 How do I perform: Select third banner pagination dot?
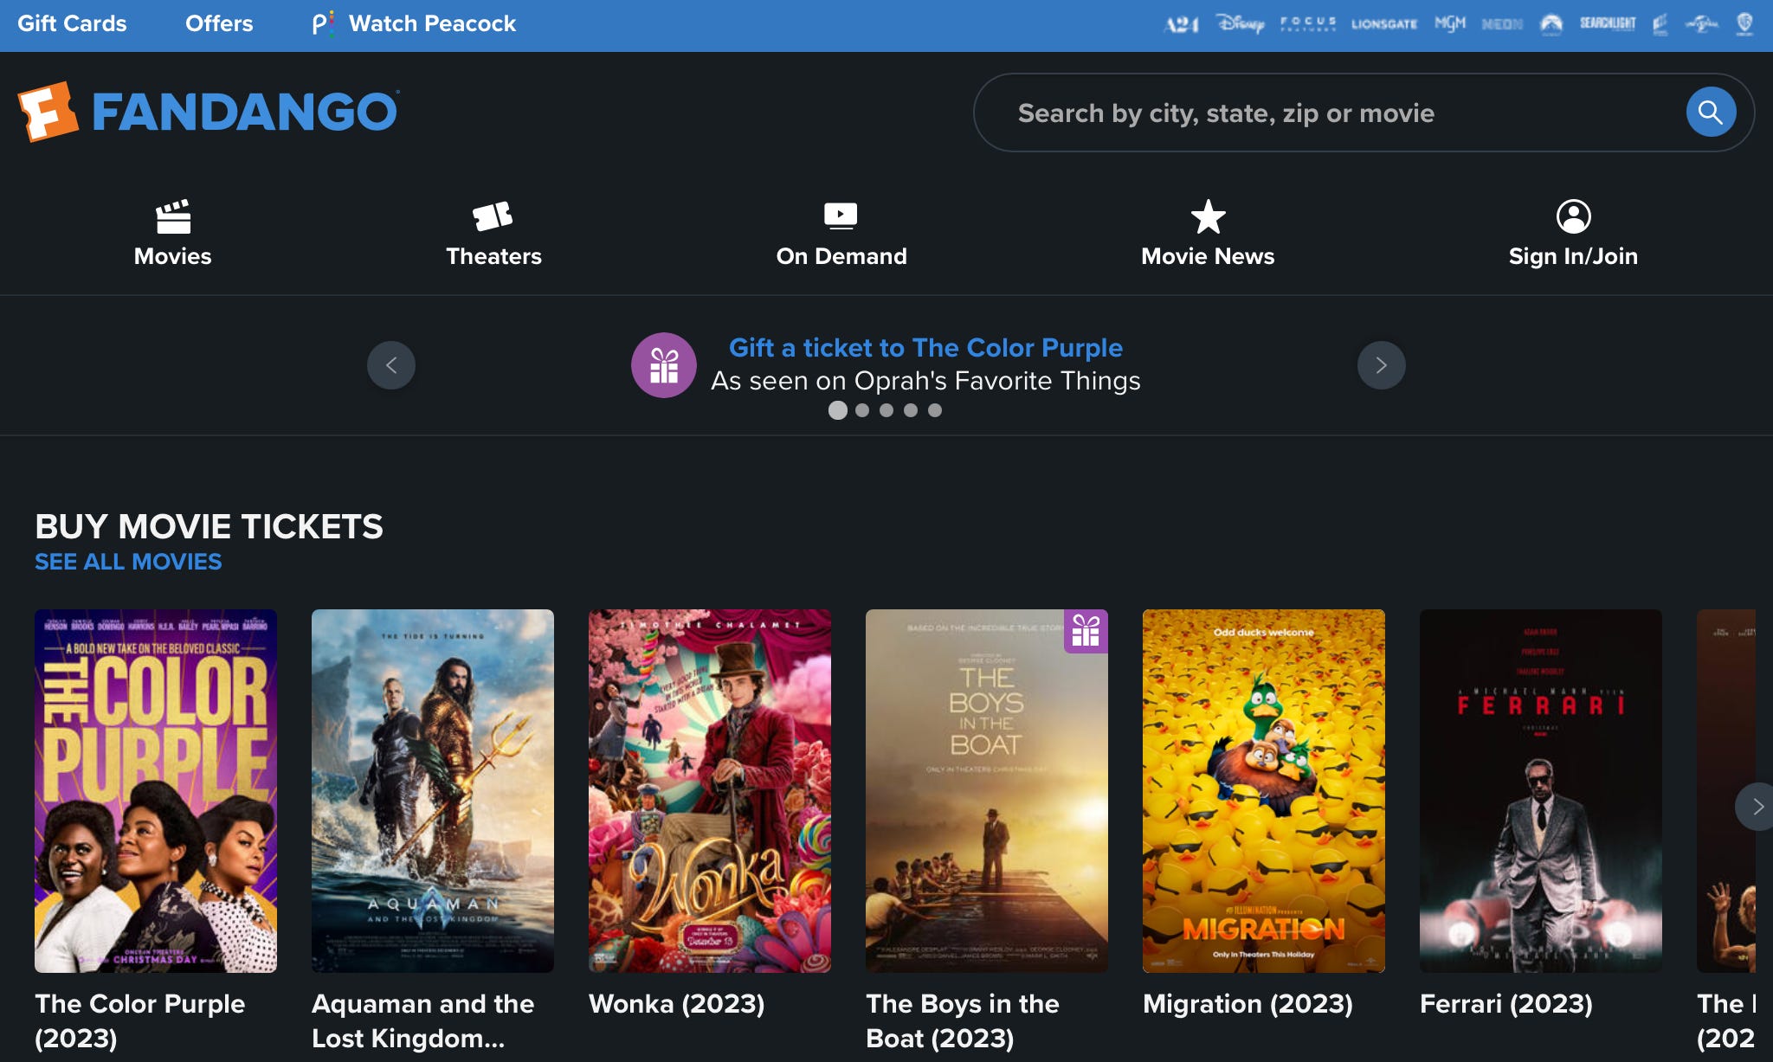(886, 410)
